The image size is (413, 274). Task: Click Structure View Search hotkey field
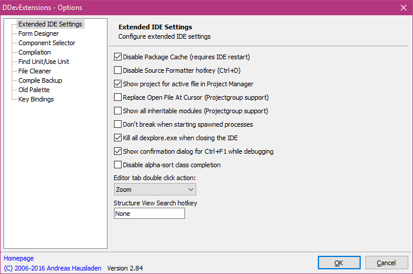149,214
